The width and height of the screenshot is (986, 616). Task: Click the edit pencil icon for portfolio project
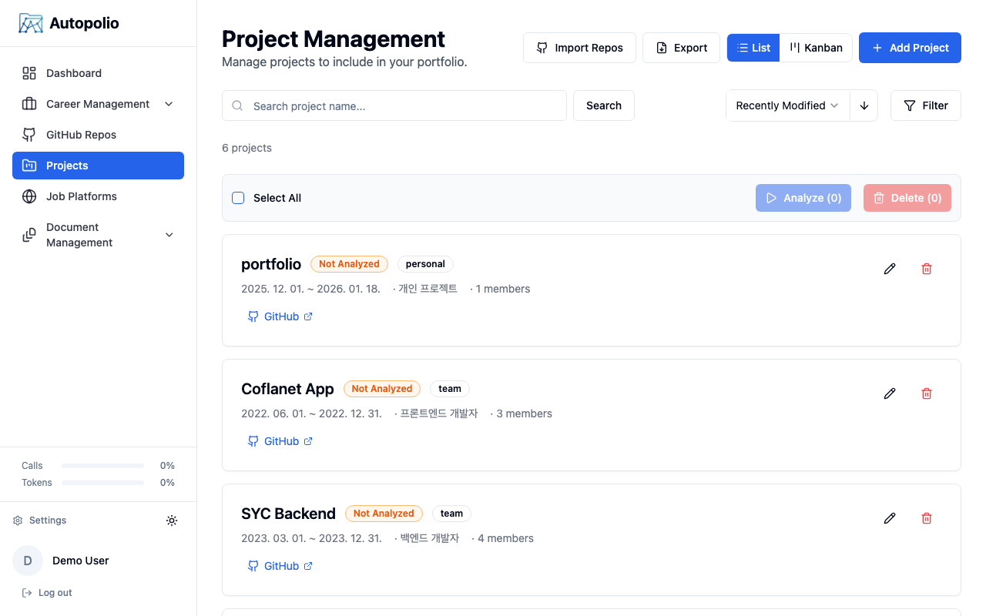point(890,269)
